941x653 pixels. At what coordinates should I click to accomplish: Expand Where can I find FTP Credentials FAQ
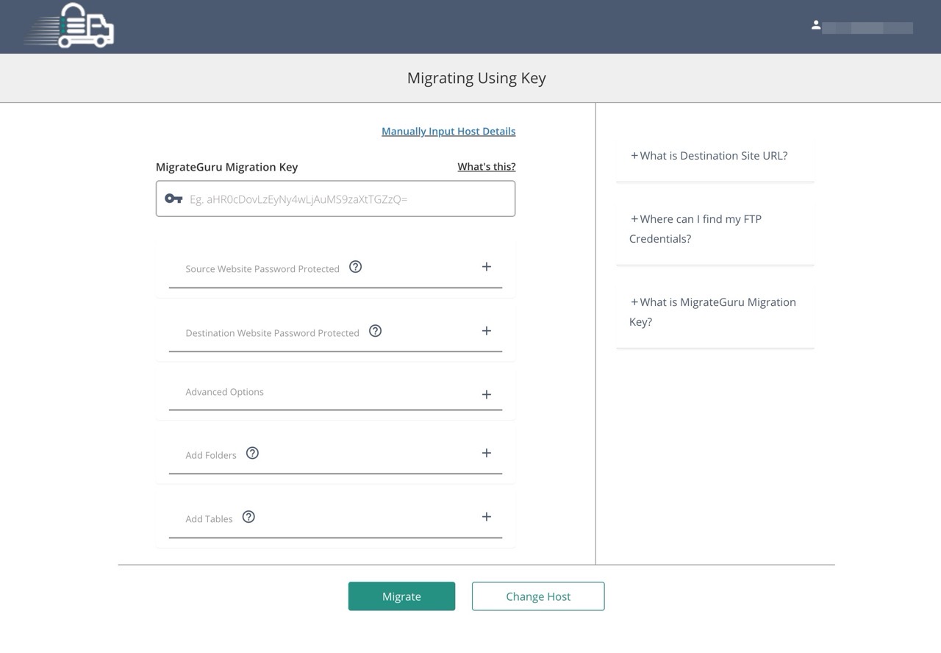pyautogui.click(x=695, y=229)
